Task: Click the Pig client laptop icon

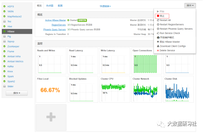Action: (5, 36)
